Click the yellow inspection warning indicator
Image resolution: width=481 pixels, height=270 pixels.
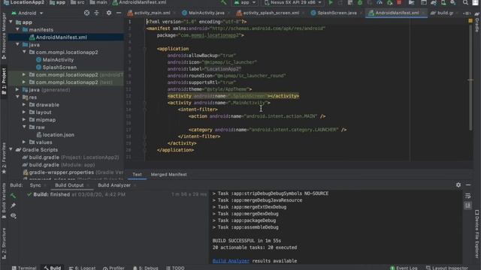(470, 21)
